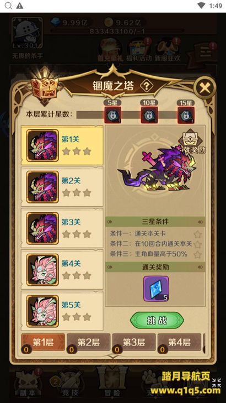Select stage 第5关
Viewport: 226px width, 403px height.
[62, 311]
